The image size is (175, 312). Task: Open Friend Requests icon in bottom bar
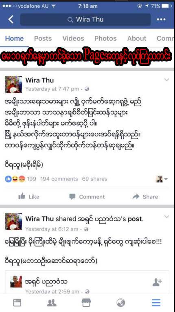click(52, 303)
